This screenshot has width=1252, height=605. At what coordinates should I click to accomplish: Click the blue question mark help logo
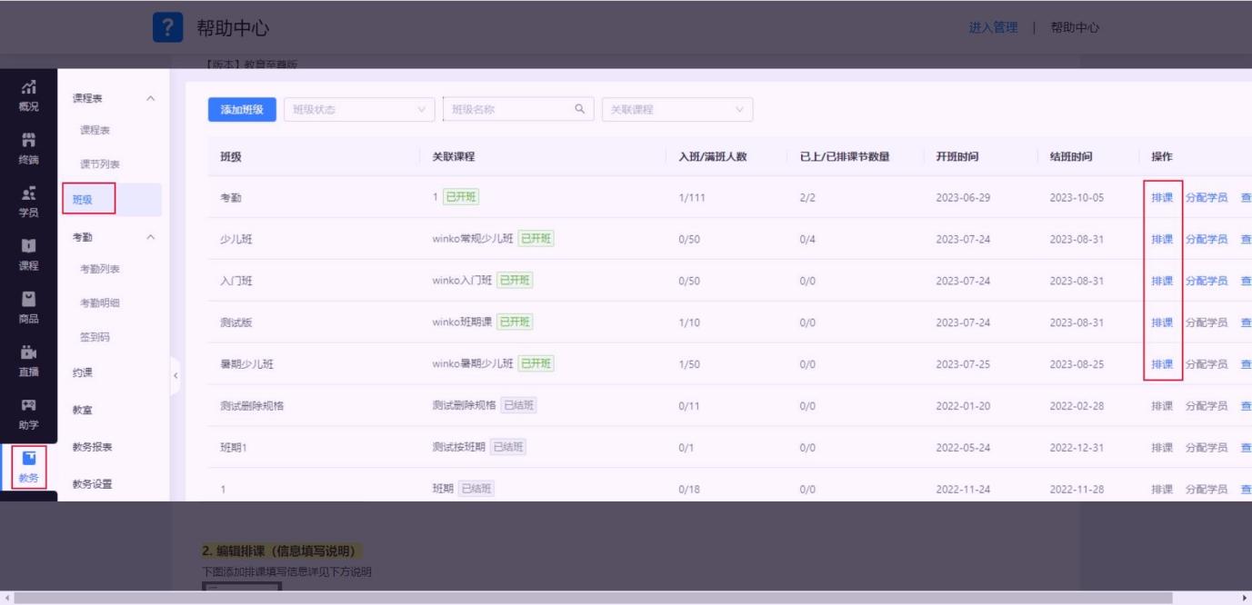[168, 27]
